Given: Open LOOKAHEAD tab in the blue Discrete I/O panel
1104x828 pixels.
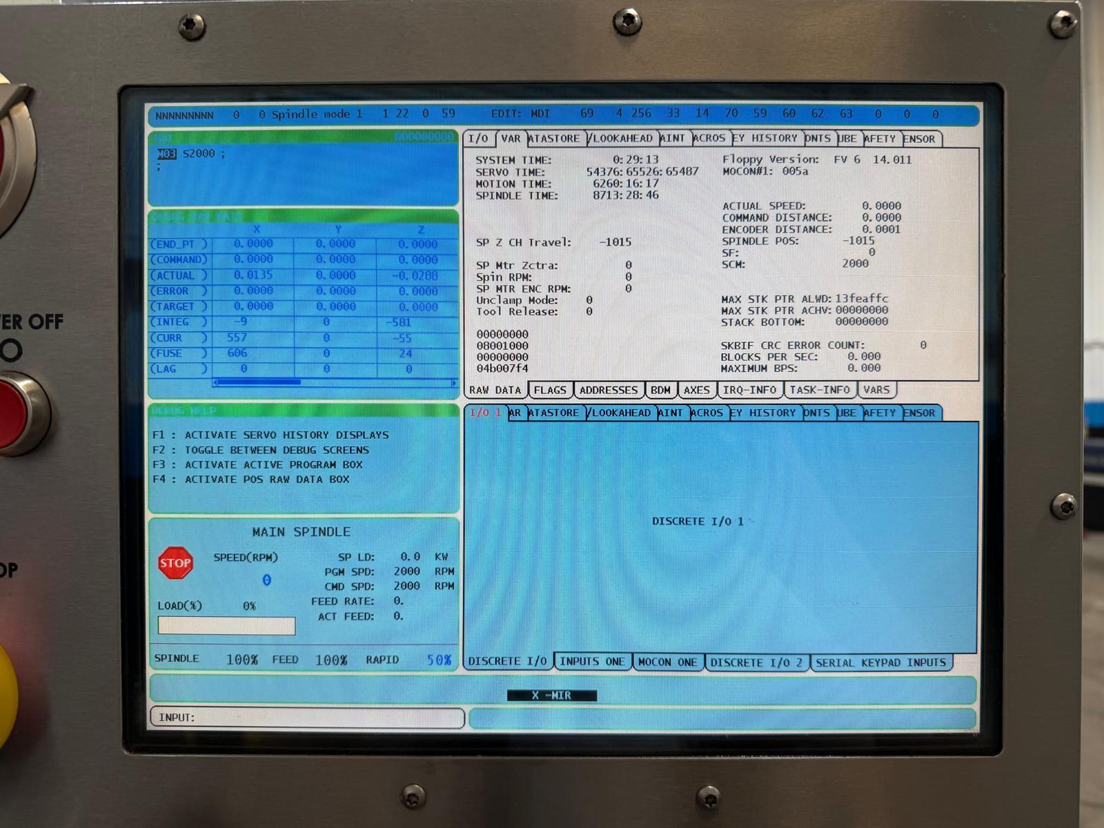Looking at the screenshot, I should pos(620,413).
